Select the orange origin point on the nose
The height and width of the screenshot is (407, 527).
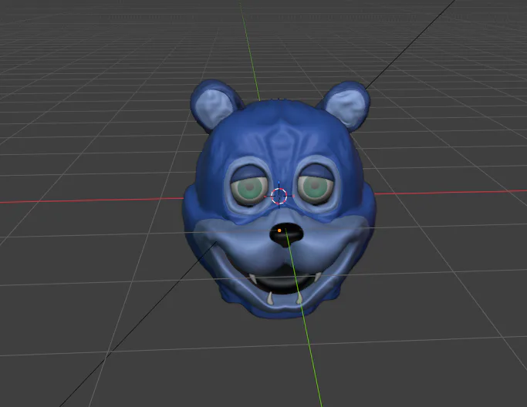[x=279, y=230]
